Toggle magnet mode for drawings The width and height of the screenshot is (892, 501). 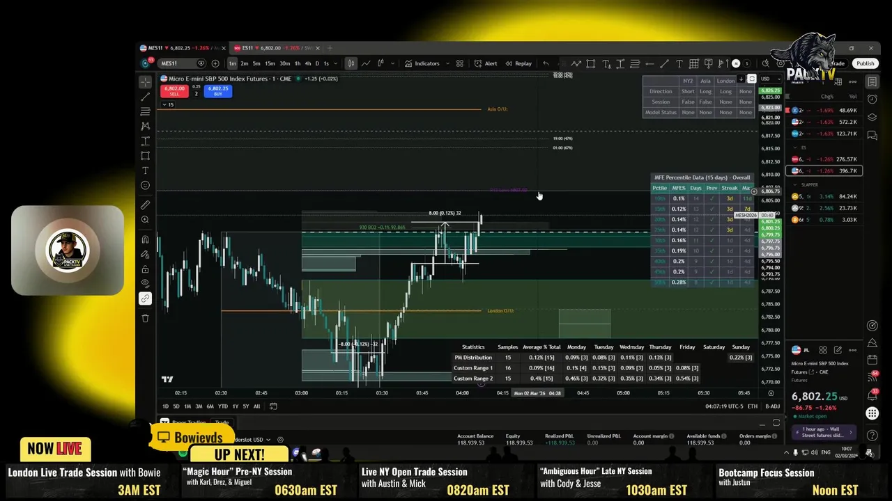click(x=145, y=239)
